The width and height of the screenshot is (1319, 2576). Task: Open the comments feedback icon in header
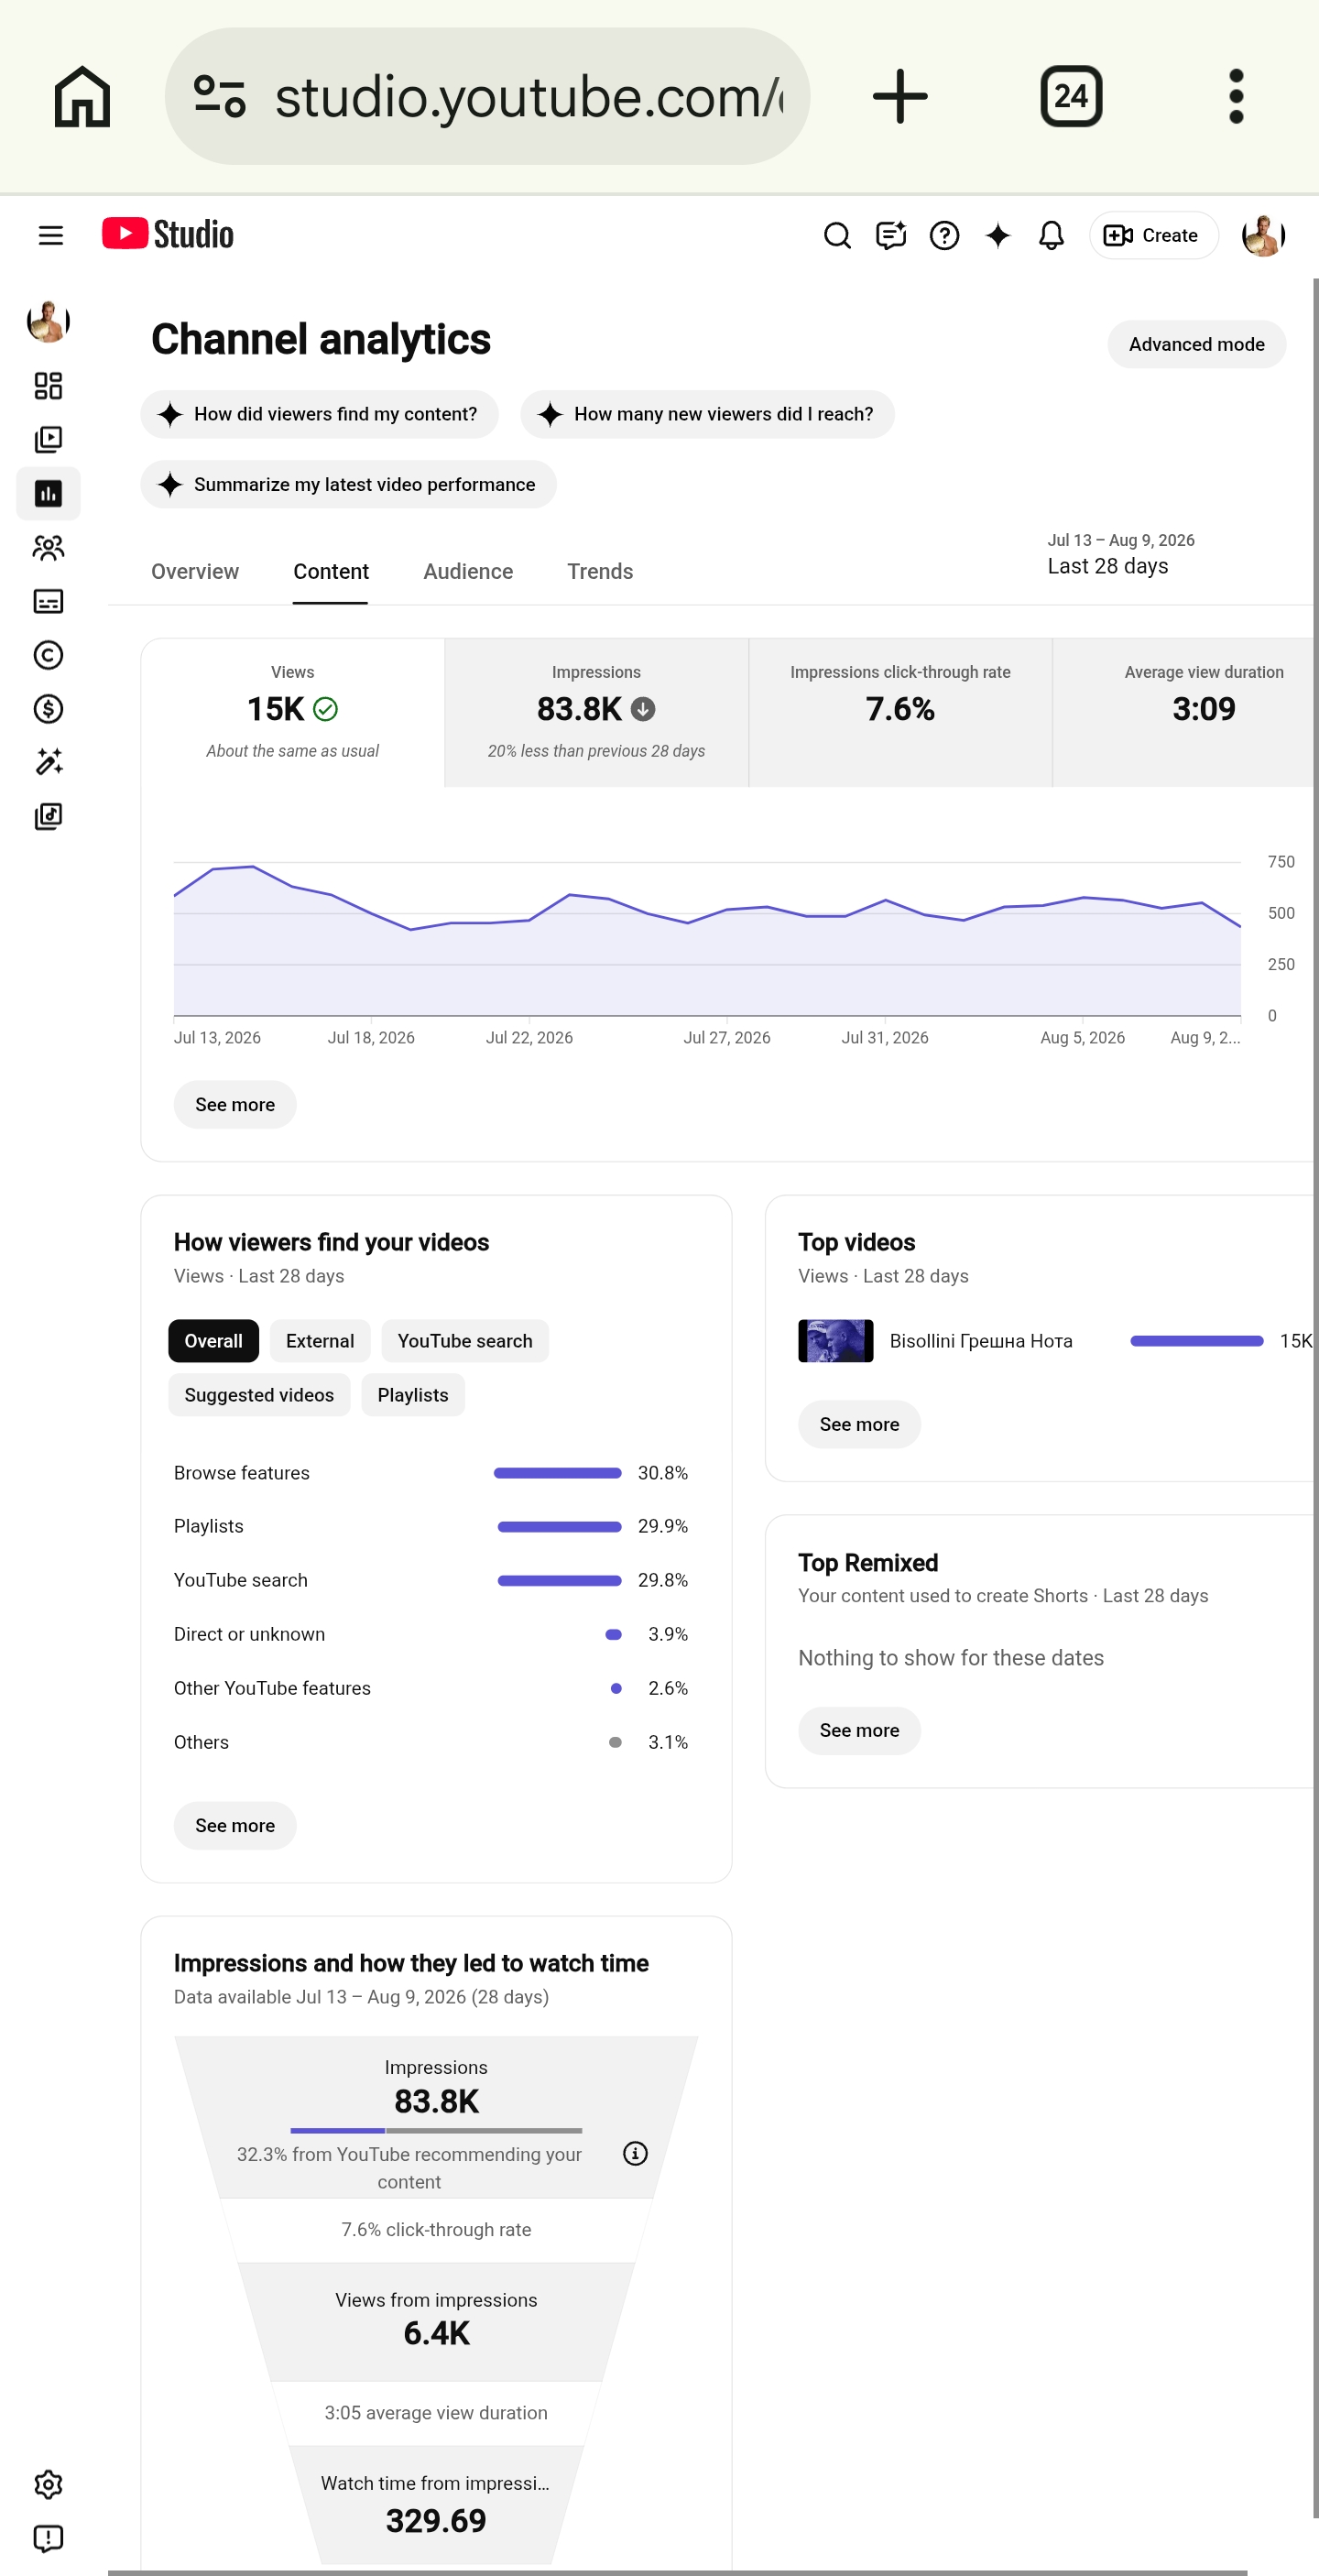click(x=890, y=235)
